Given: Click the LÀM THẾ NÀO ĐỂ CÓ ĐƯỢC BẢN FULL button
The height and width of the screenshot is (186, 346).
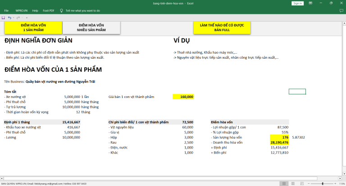Looking at the screenshot, I should coord(221,28).
